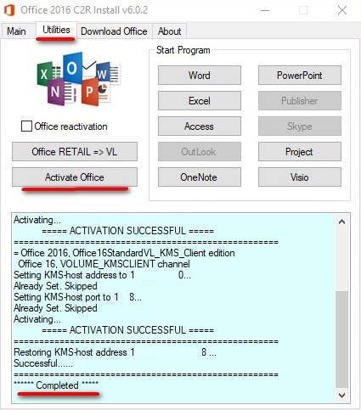
Task: Start Access program
Action: pos(200,126)
